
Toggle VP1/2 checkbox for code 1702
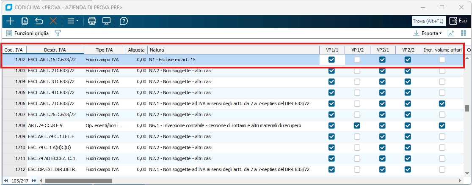click(357, 60)
